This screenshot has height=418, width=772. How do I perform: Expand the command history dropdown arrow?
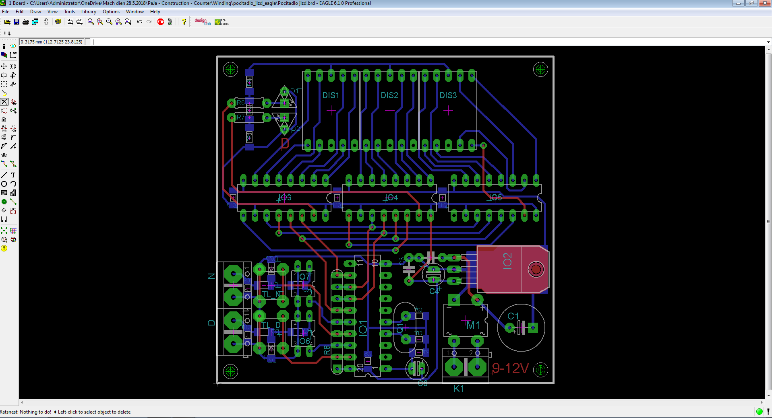click(768, 42)
